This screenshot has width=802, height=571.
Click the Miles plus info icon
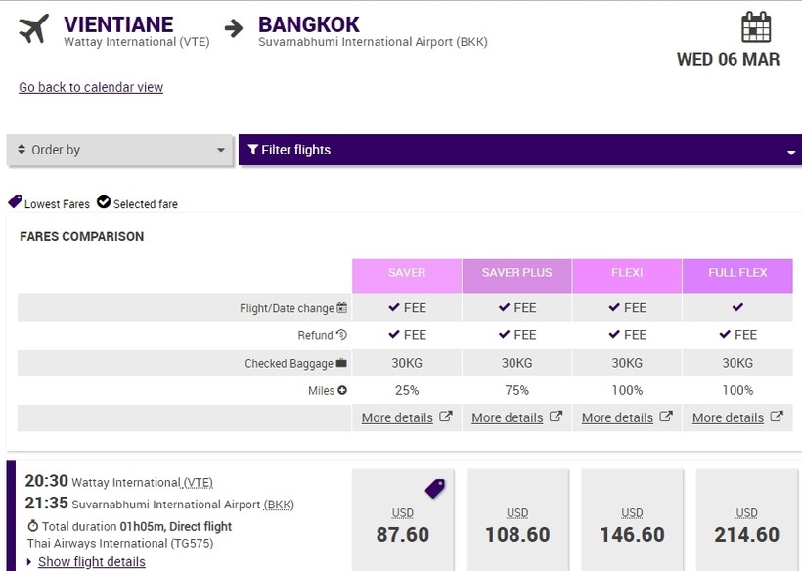pos(342,391)
